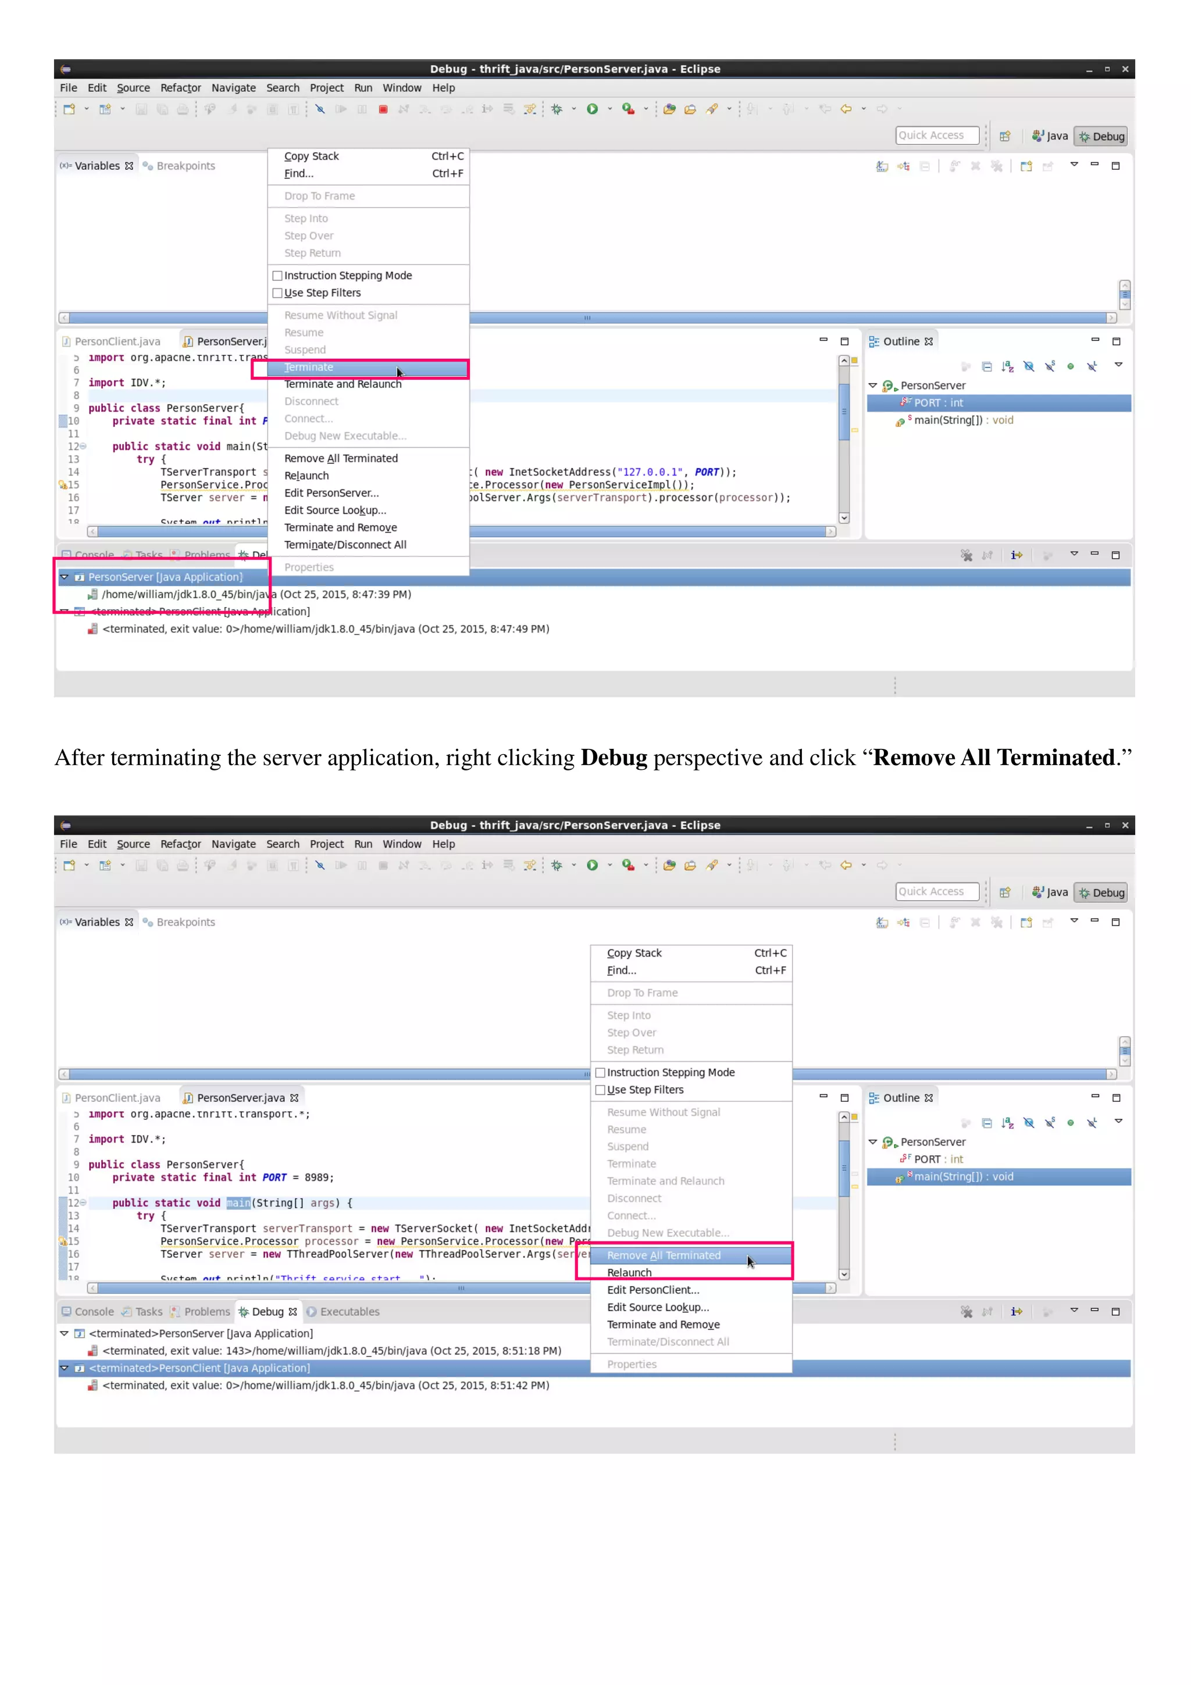Switch to Console tab in lower Eclipse window
The image size is (1191, 1685).
(x=88, y=1312)
